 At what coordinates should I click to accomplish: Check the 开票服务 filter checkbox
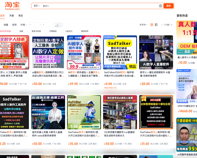click(x=47, y=31)
